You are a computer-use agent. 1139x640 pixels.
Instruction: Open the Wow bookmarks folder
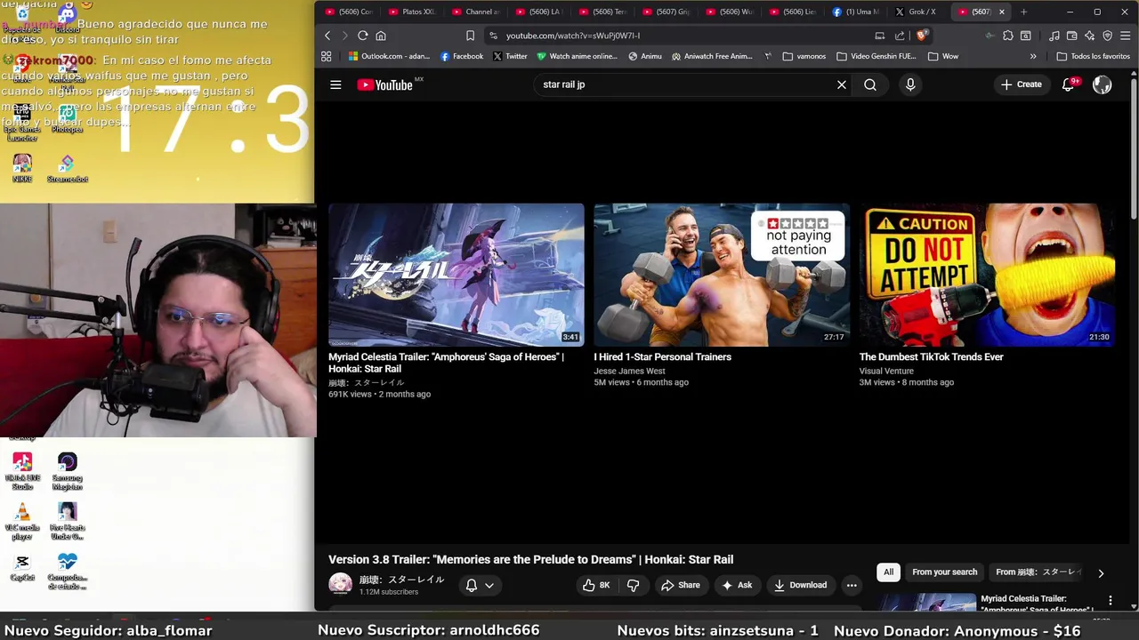pyautogui.click(x=943, y=56)
